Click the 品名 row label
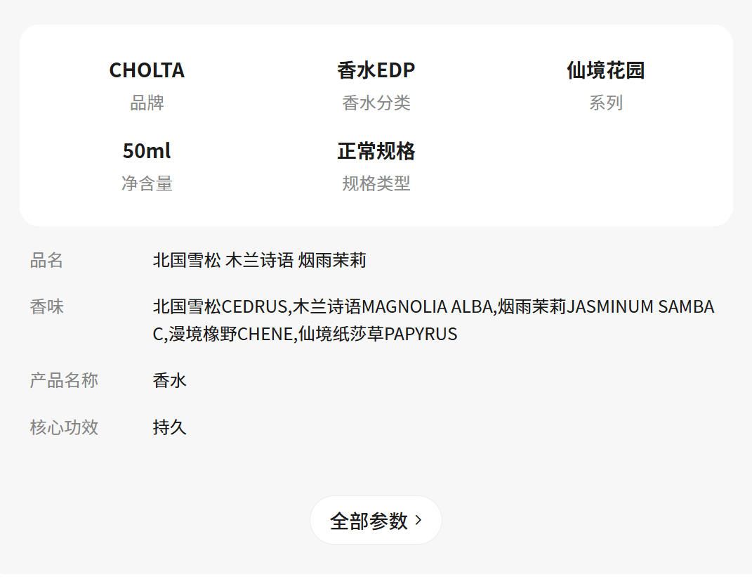The height and width of the screenshot is (584, 752). [x=46, y=261]
